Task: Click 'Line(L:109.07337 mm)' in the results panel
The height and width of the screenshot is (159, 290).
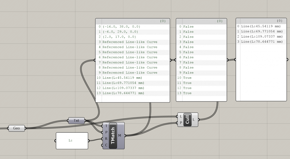Action: (x=261, y=36)
